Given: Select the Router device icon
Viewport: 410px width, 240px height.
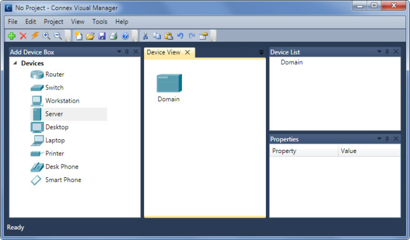Looking at the screenshot, I should [x=37, y=75].
